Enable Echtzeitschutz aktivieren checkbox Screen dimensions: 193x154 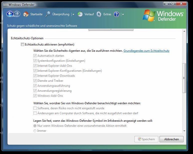[22, 44]
